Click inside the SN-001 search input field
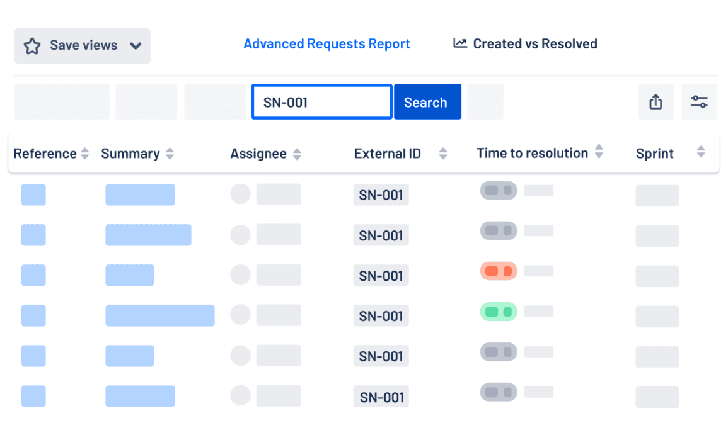This screenshot has width=728, height=428. (321, 101)
